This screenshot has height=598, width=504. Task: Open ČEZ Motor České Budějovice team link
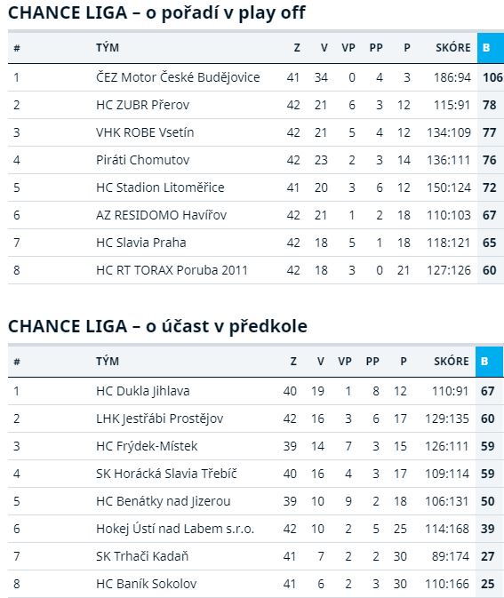tap(178, 77)
